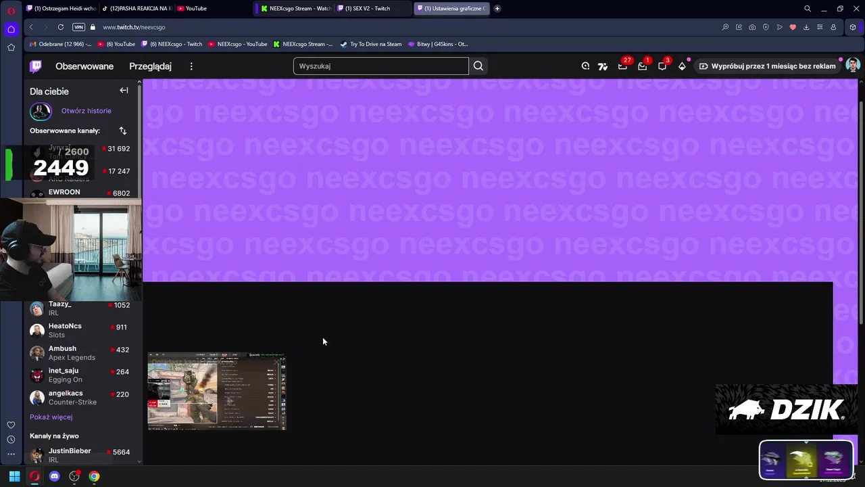Open Odebrane Gmail bookmark
The image size is (865, 487).
click(x=60, y=44)
